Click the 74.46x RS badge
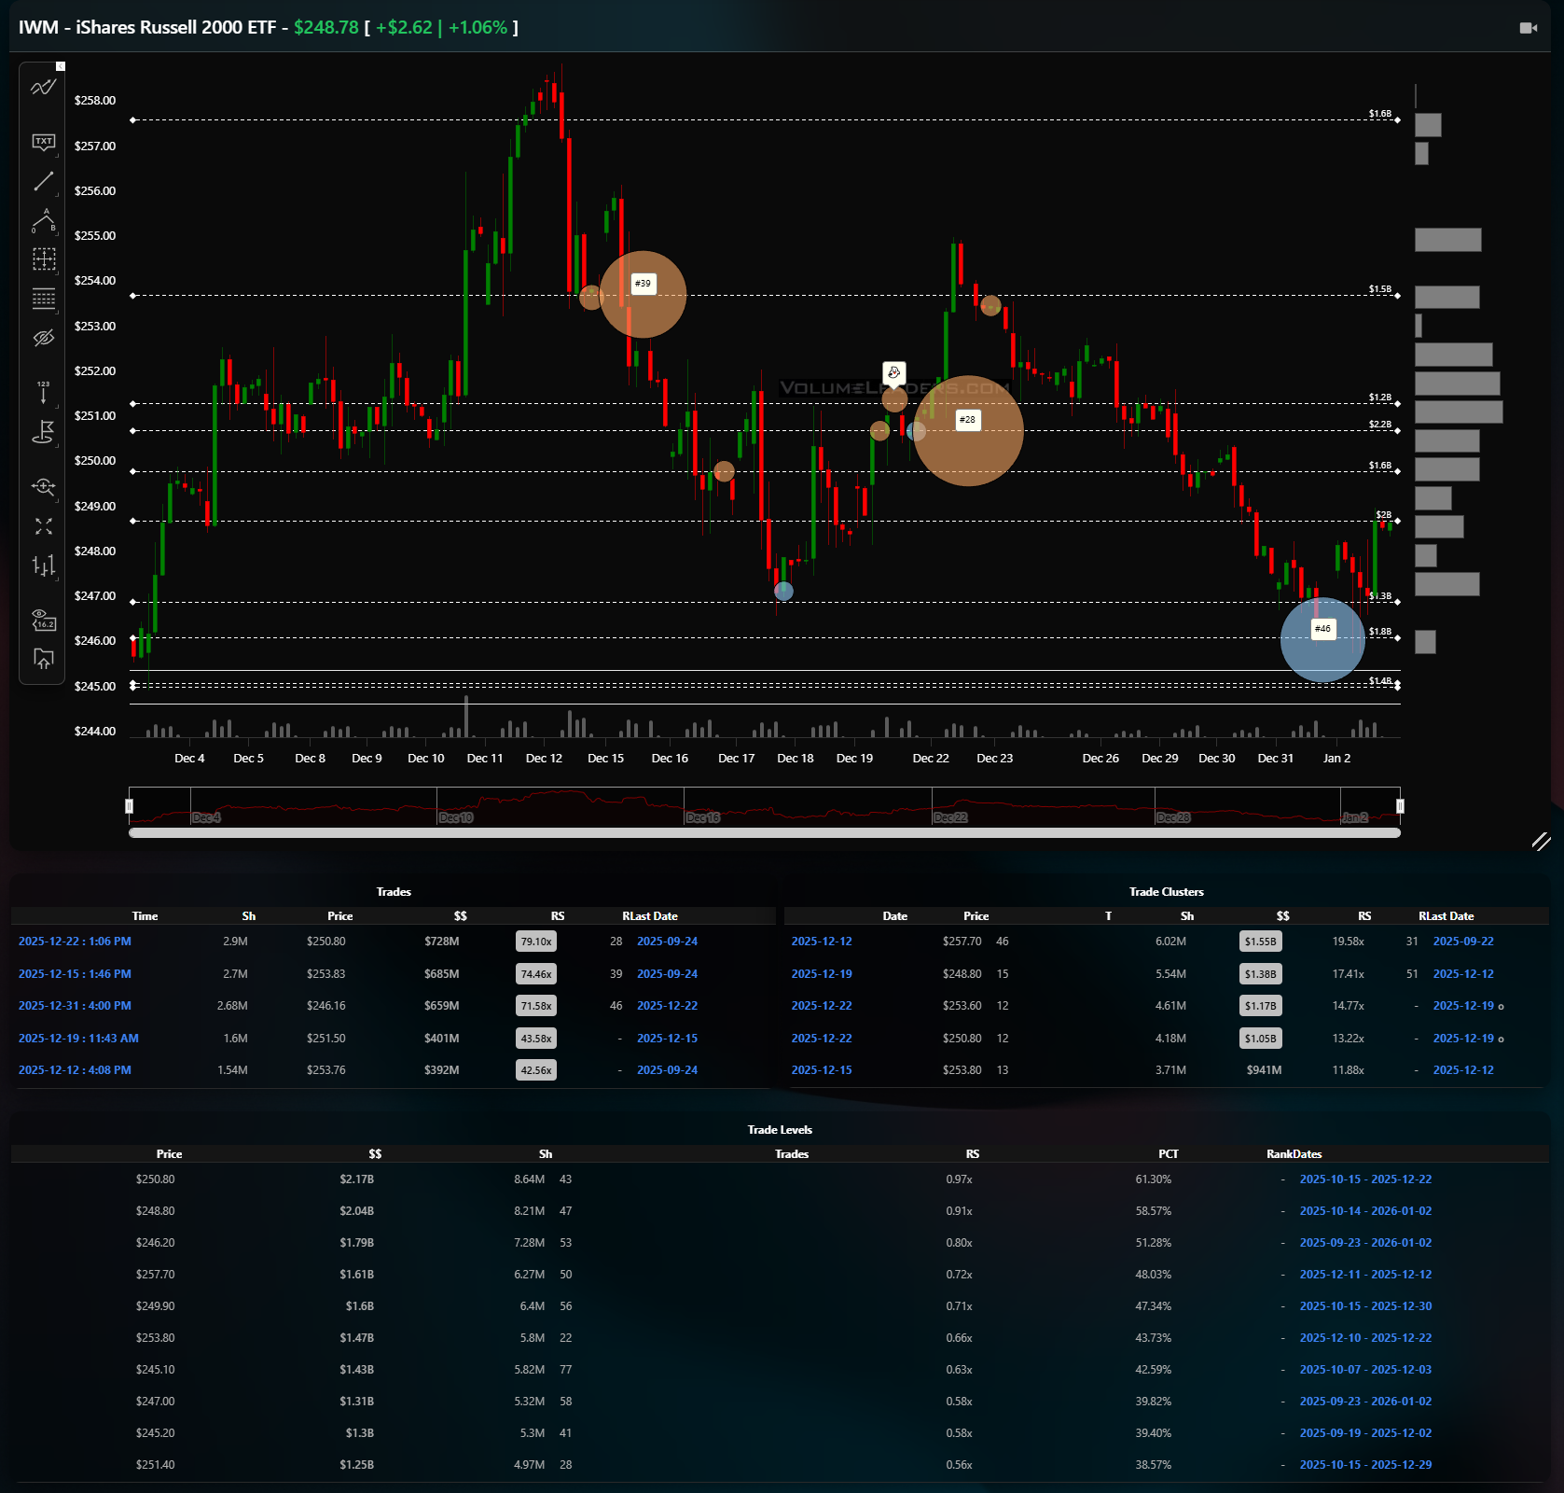The height and width of the screenshot is (1493, 1564). tap(536, 974)
